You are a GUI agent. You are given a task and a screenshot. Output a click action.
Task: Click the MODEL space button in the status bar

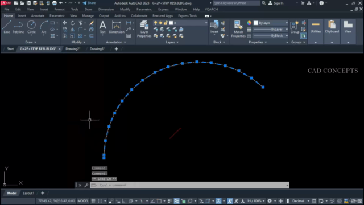[83, 201]
